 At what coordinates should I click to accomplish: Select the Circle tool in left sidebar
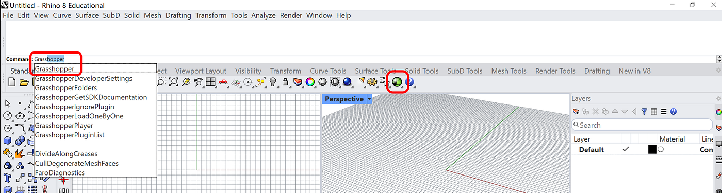pyautogui.click(x=8, y=115)
